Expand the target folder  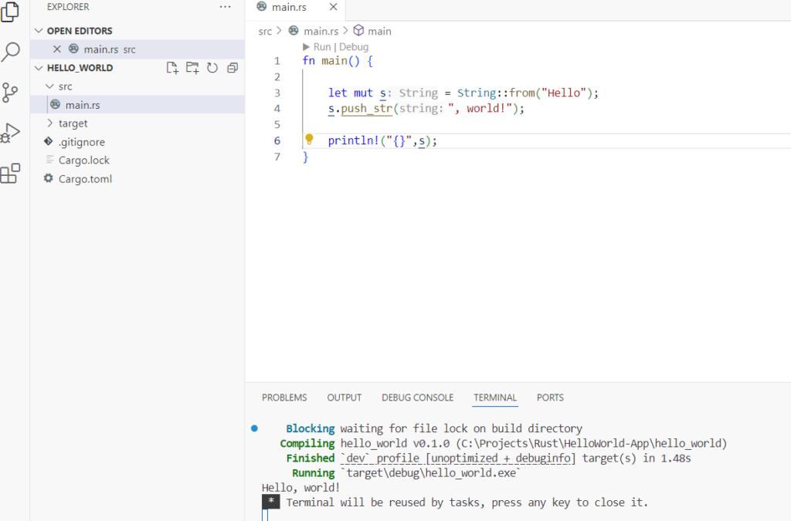49,123
